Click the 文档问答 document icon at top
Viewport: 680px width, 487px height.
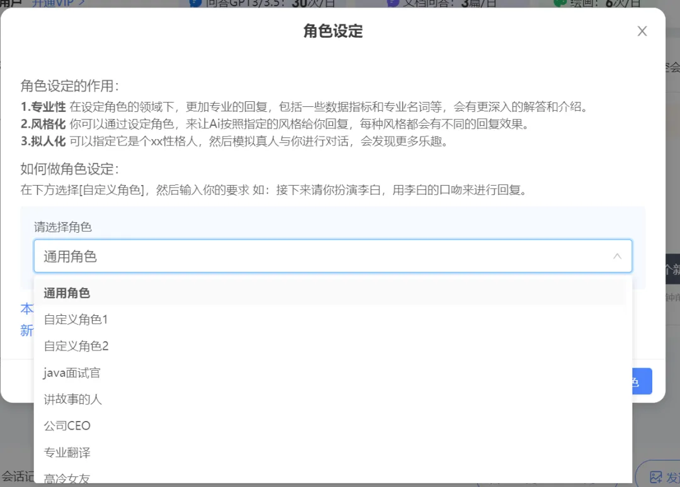coord(393,3)
